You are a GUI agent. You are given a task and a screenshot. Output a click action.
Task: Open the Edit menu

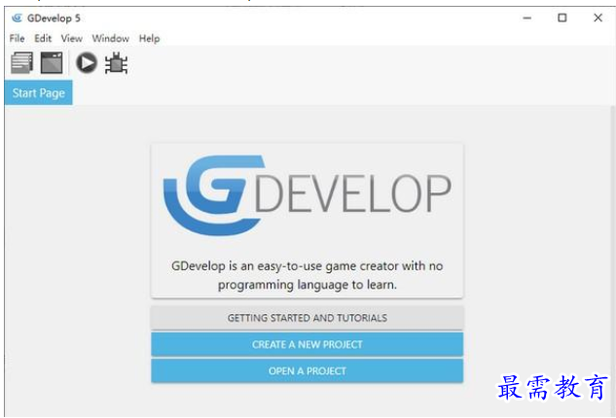point(43,39)
